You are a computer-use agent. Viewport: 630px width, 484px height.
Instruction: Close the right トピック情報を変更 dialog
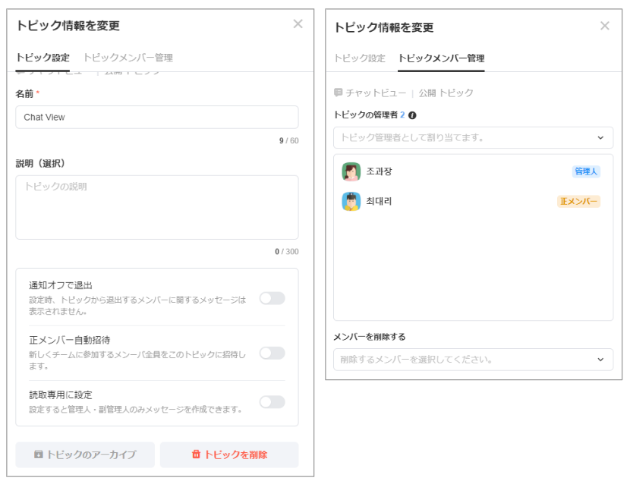[605, 26]
